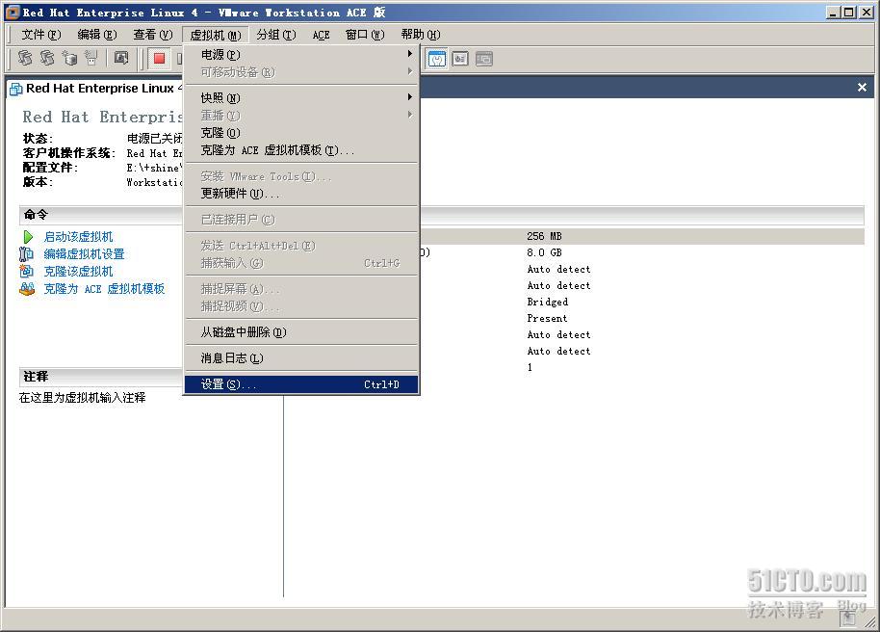Image resolution: width=880 pixels, height=632 pixels.
Task: Click the VM icon on Red Hat tab
Action: [x=16, y=89]
